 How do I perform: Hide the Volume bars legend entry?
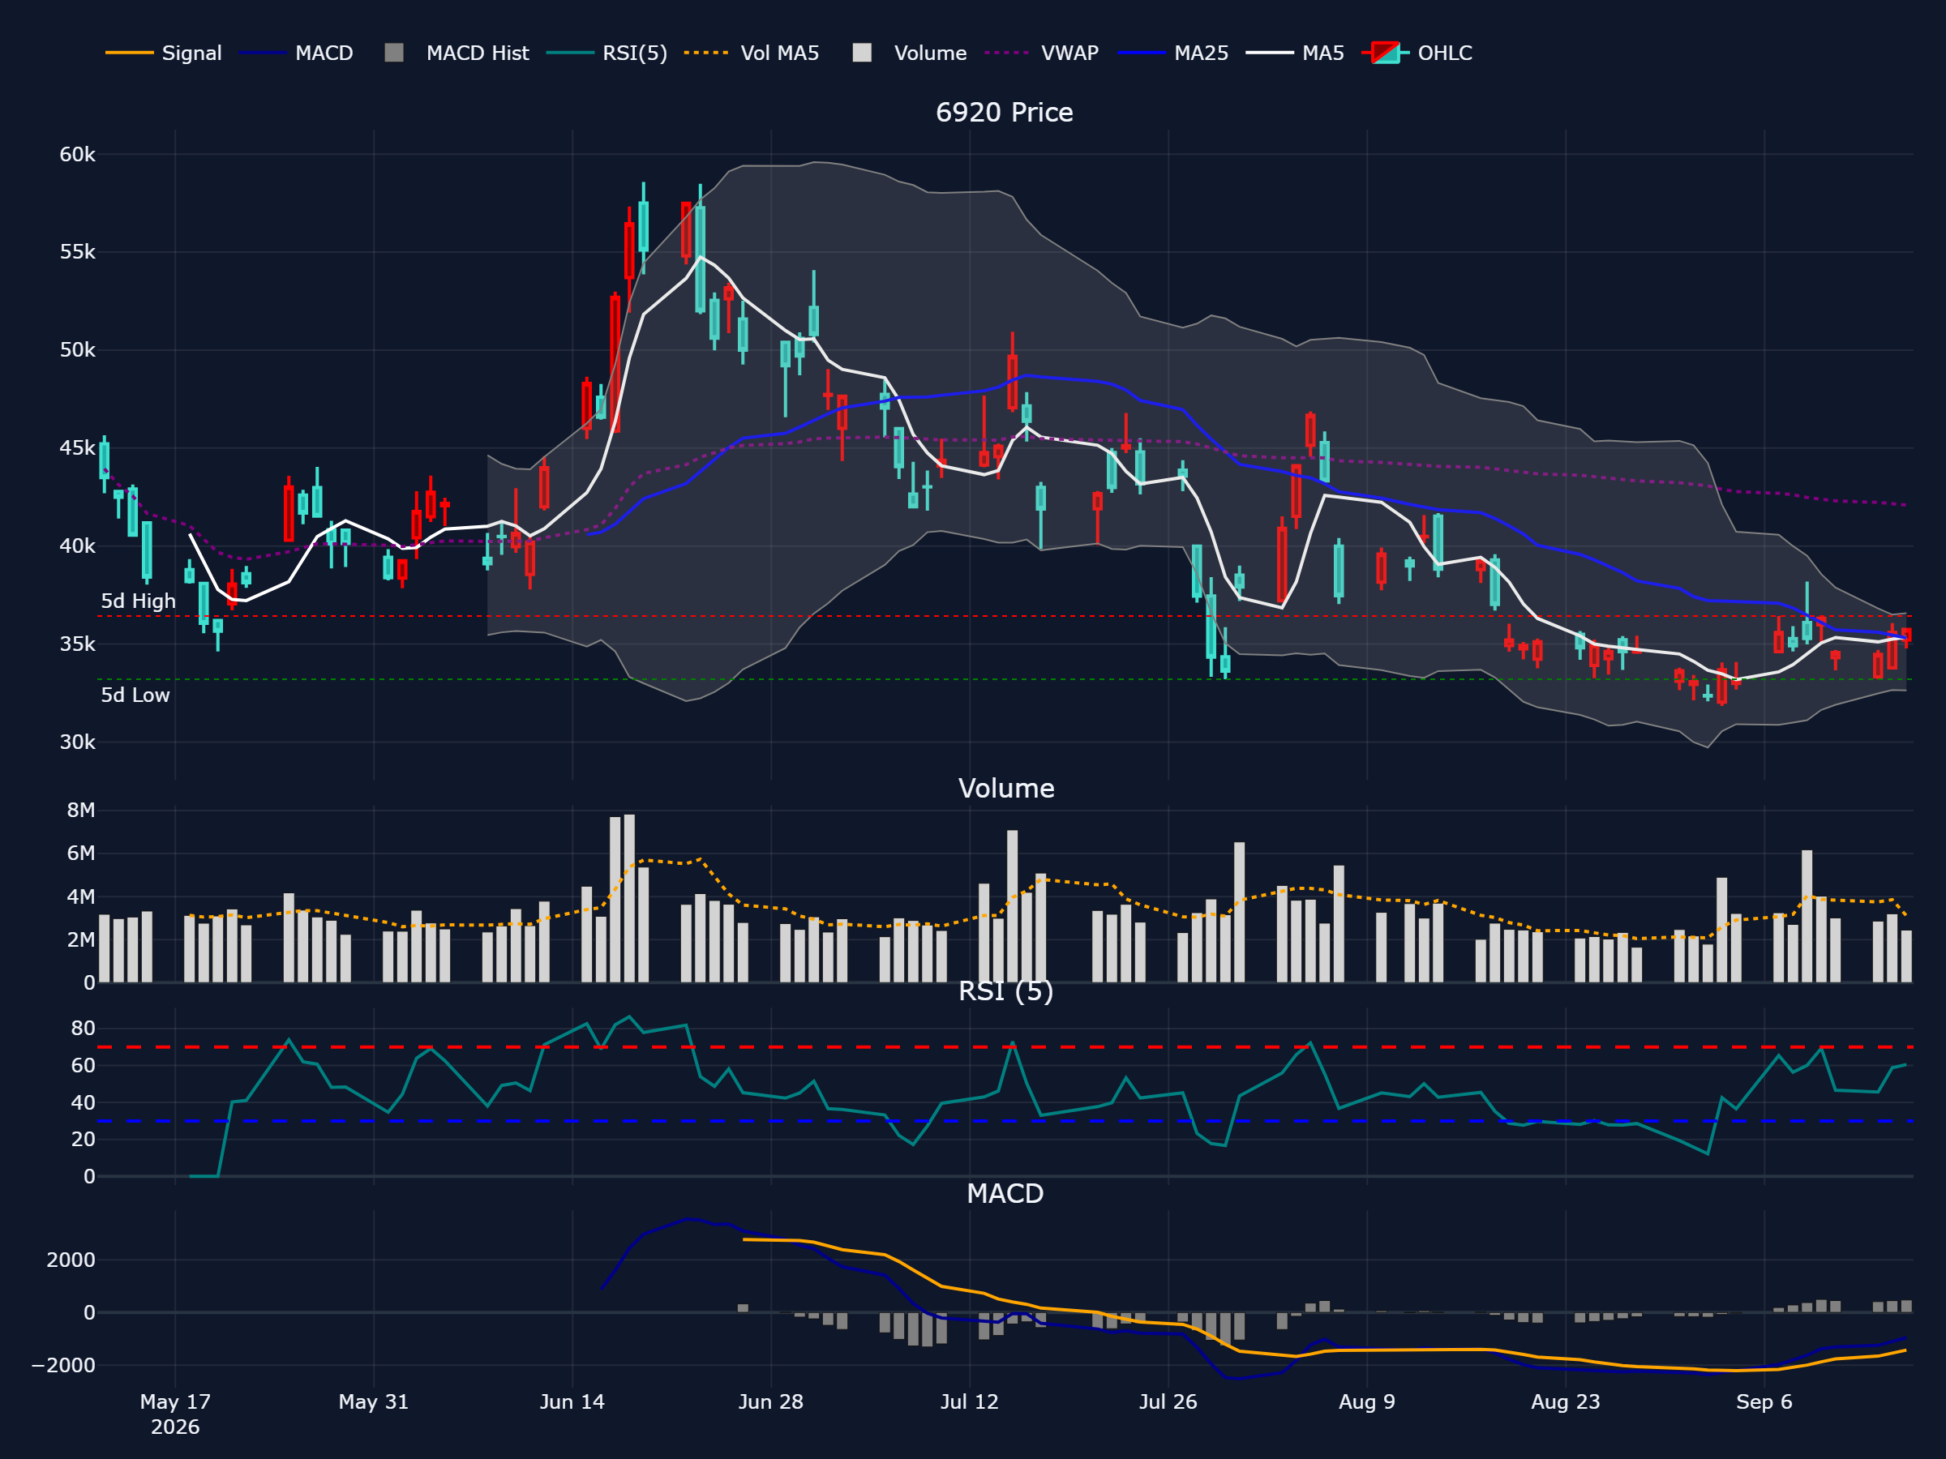[x=910, y=53]
